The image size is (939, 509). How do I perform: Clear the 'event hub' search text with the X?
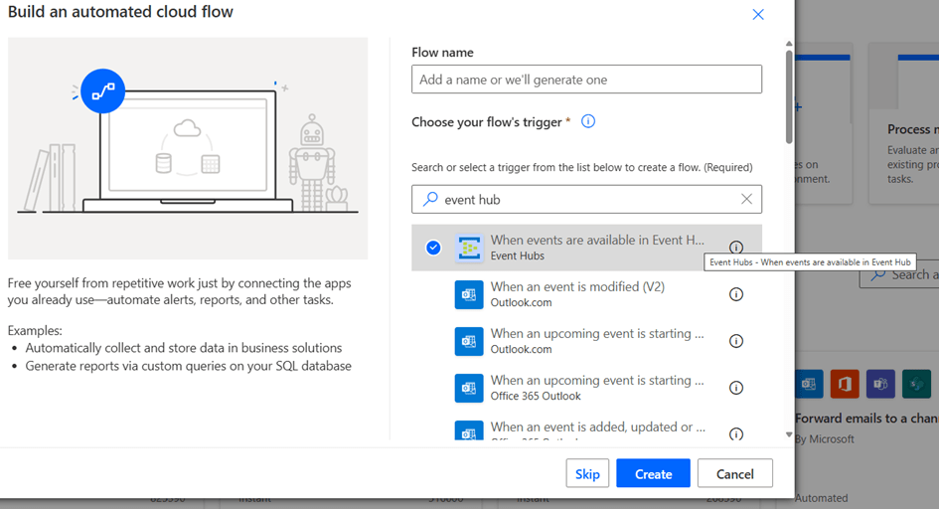point(746,199)
